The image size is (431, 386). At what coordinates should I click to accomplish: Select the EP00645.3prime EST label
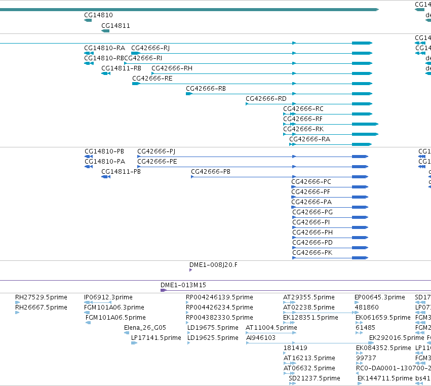point(380,297)
